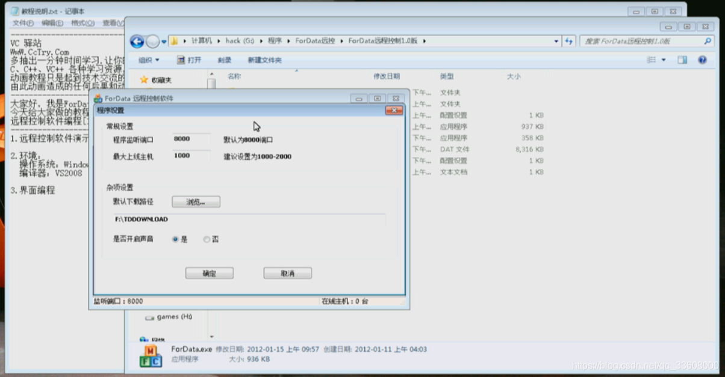
Task: Open Explorer help icon
Action: pyautogui.click(x=702, y=60)
